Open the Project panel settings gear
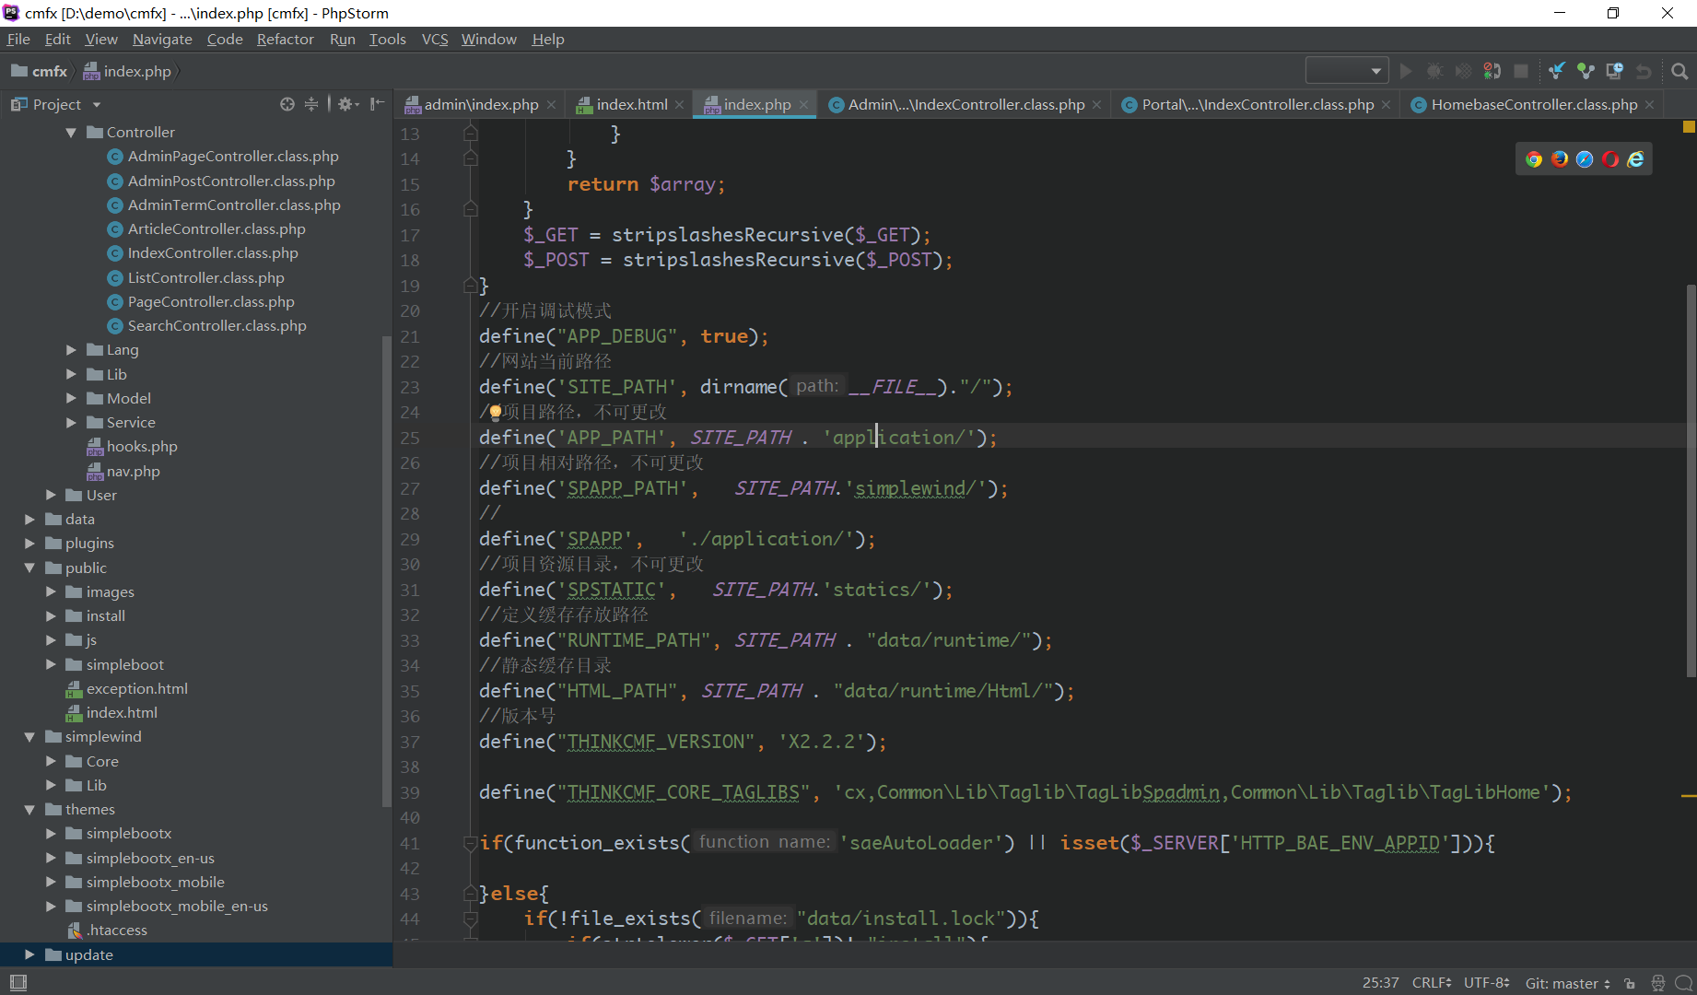The image size is (1697, 995). point(347,104)
